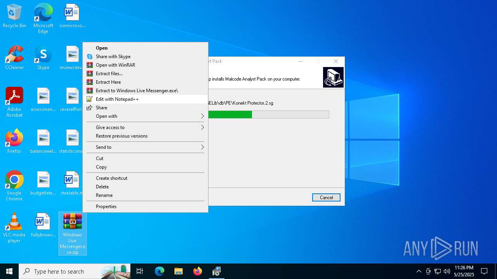497x279 pixels.
Task: Click the Konekt Protector.2.sg file path text
Action: pyautogui.click(x=241, y=103)
